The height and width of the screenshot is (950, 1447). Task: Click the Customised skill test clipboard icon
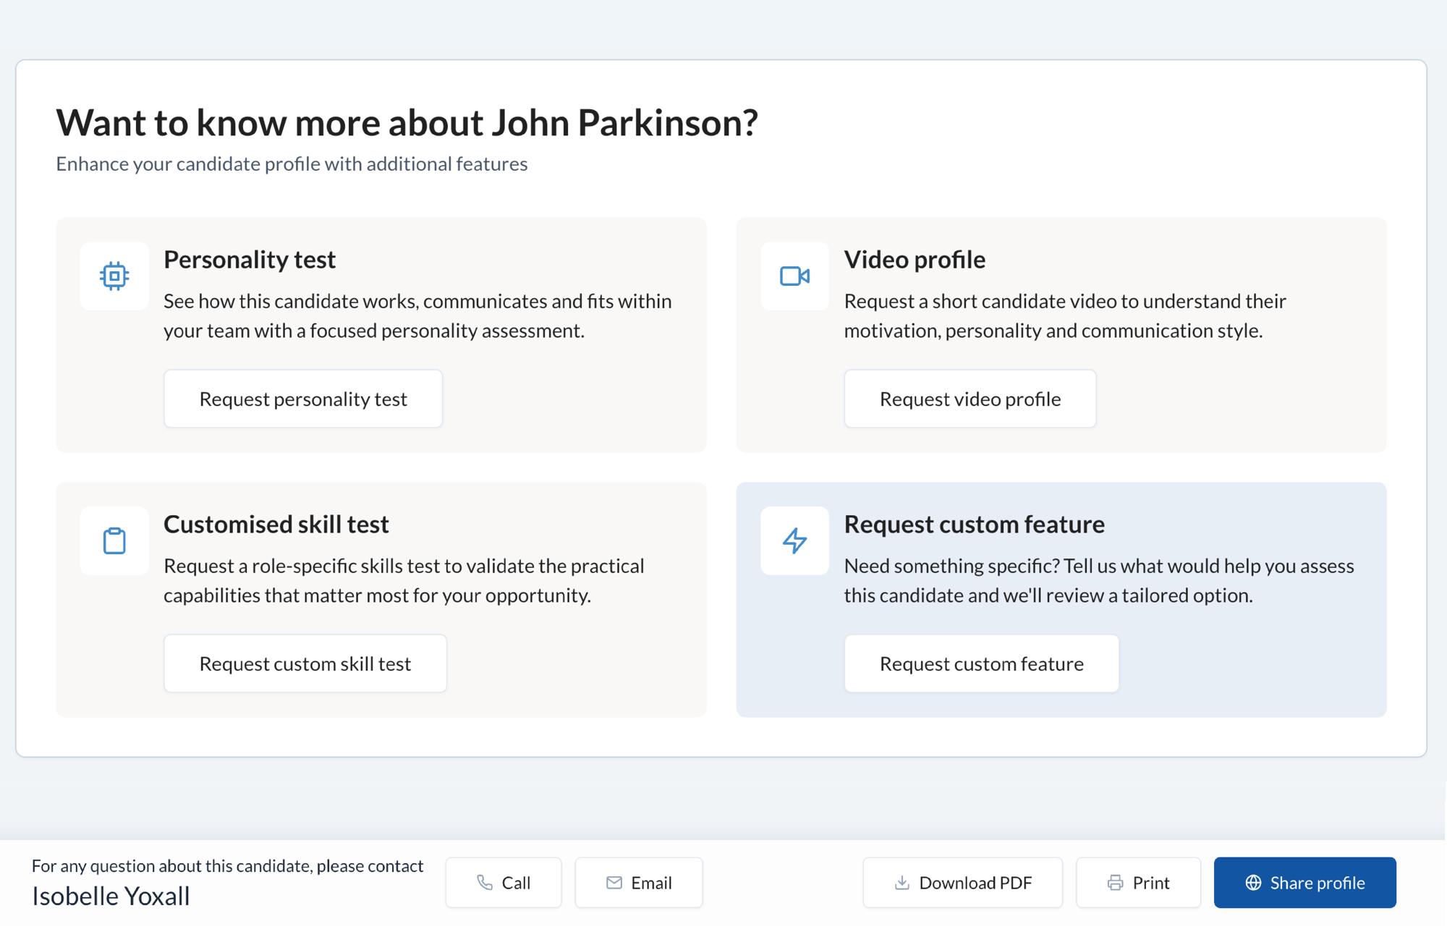[114, 540]
